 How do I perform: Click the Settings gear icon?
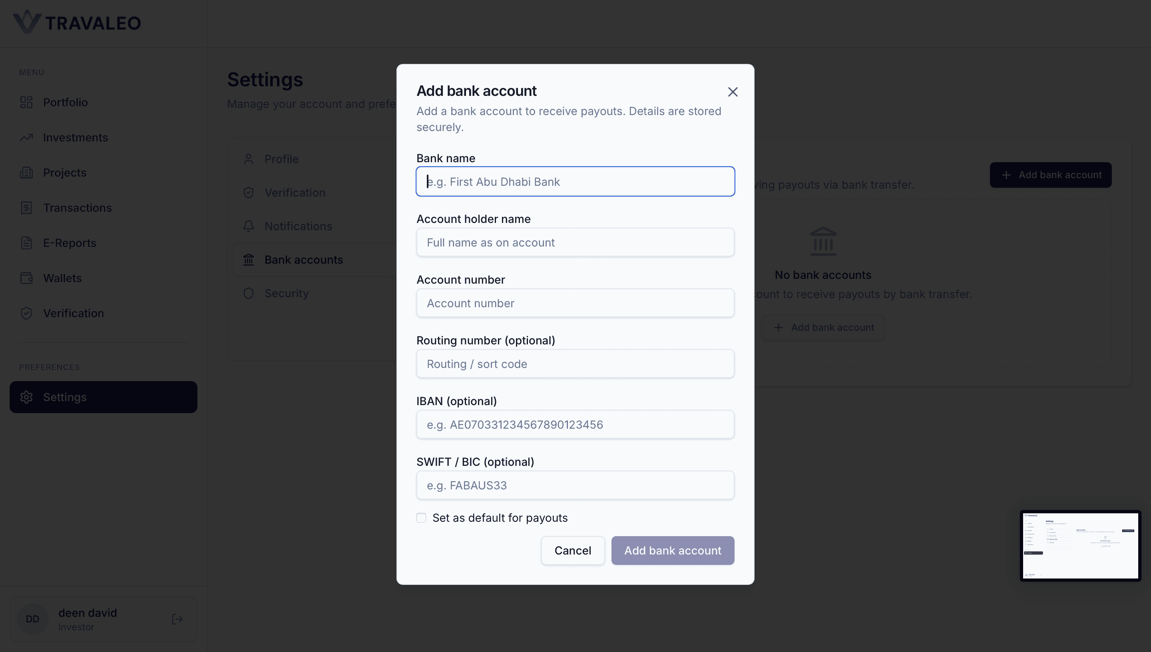[x=26, y=397]
